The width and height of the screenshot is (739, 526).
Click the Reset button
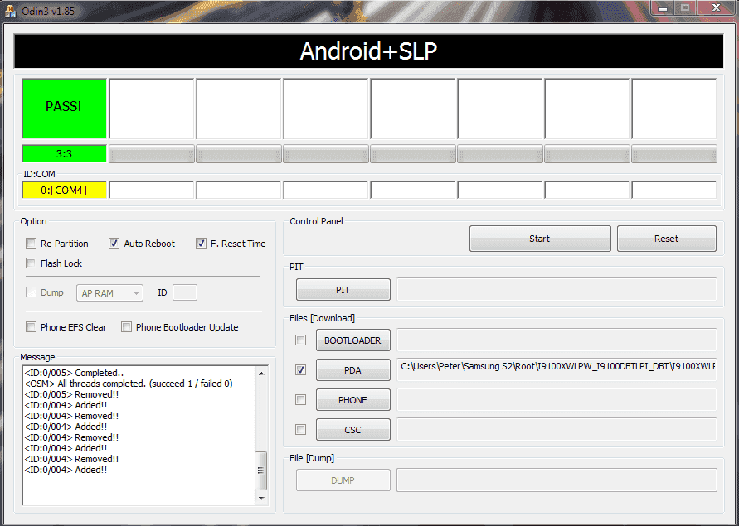pos(666,239)
